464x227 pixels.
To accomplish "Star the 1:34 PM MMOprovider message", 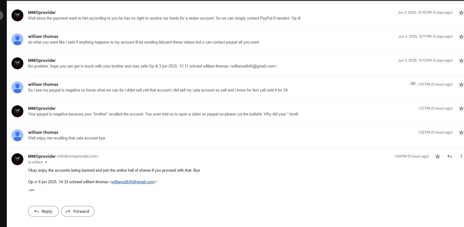I will point(438,157).
